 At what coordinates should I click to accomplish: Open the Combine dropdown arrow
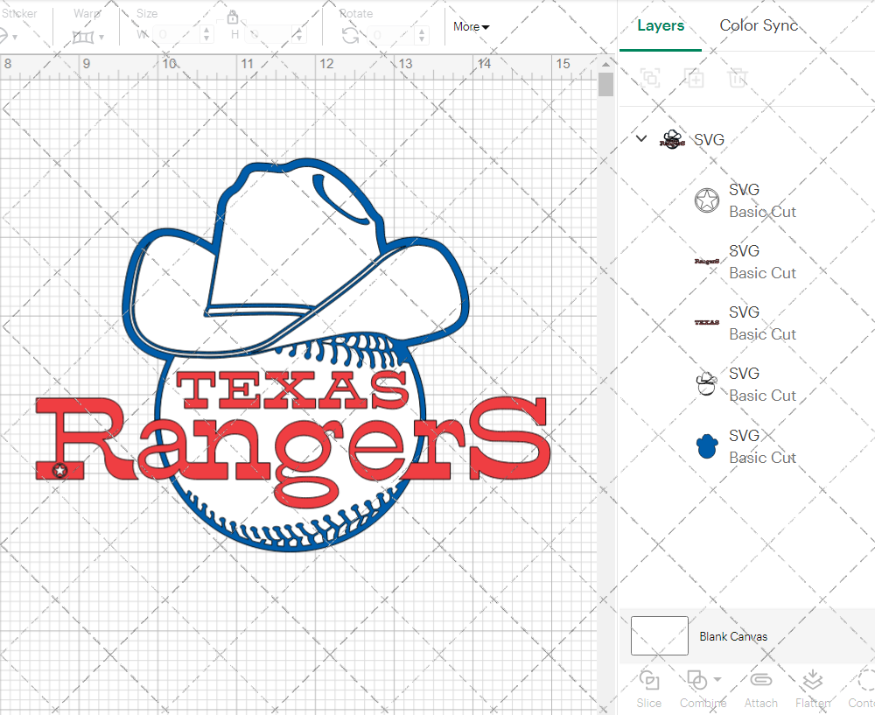(717, 679)
